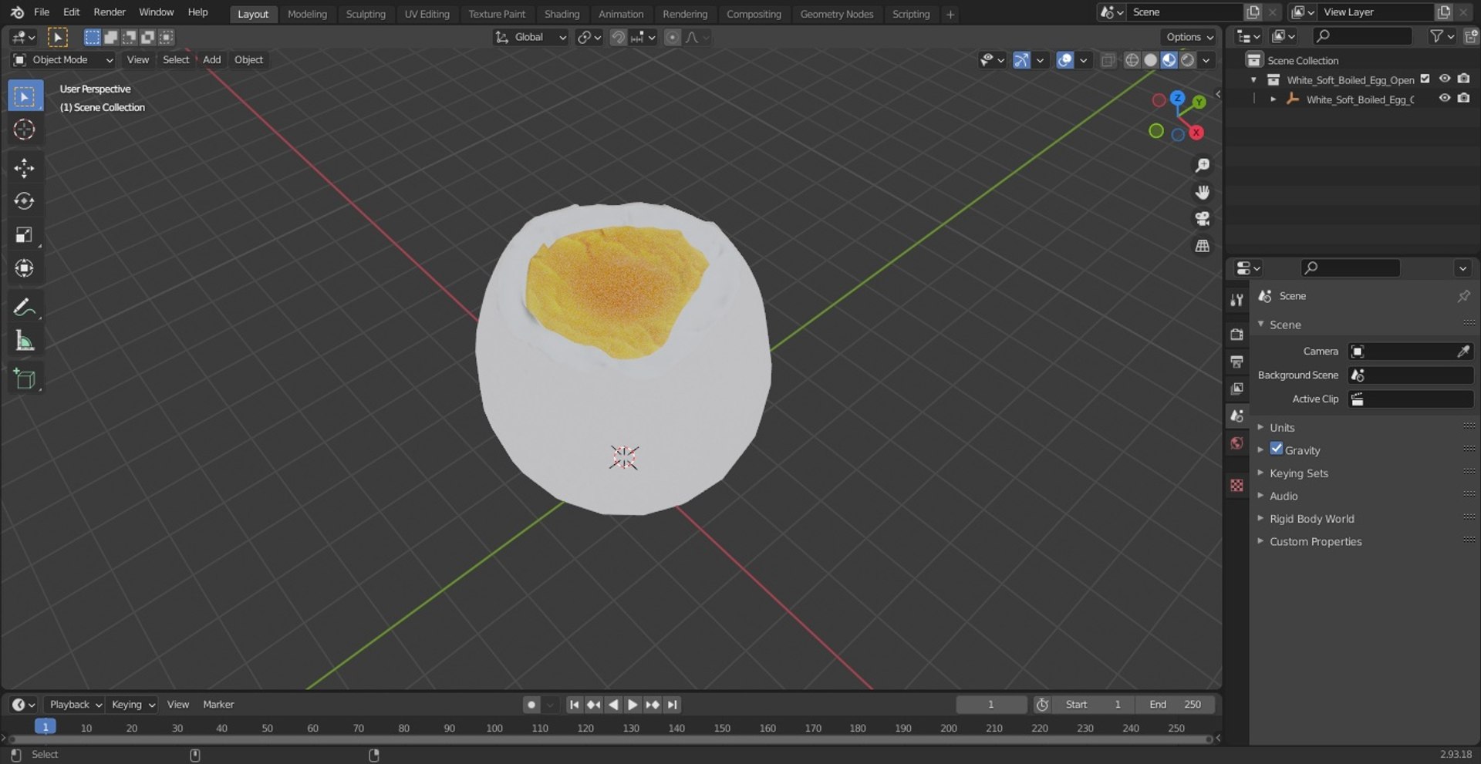Open the Global orientation dropdown
Screen dimensions: 1481x764
531,37
